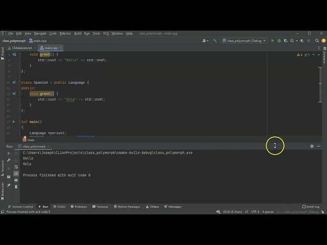Click the UTF-8 encoding status entry
The height and width of the screenshot is (245, 327).
(255, 212)
